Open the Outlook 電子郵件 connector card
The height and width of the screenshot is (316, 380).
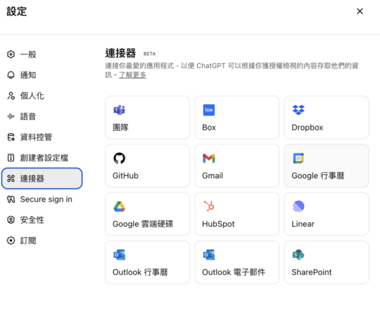[x=237, y=262]
